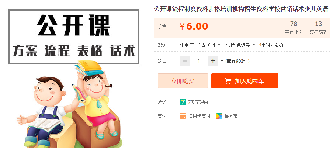Increase quantity with the plus button
Screen dimensions: 330x156
coord(213,61)
